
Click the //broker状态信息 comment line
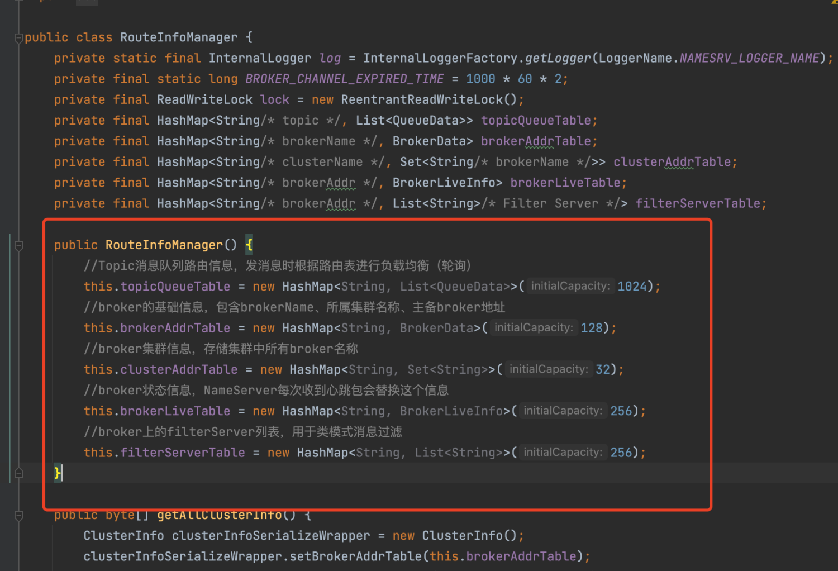(x=266, y=391)
